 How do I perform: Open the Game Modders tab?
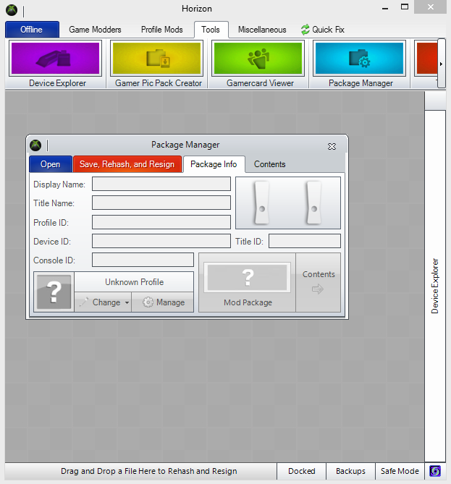coord(95,30)
